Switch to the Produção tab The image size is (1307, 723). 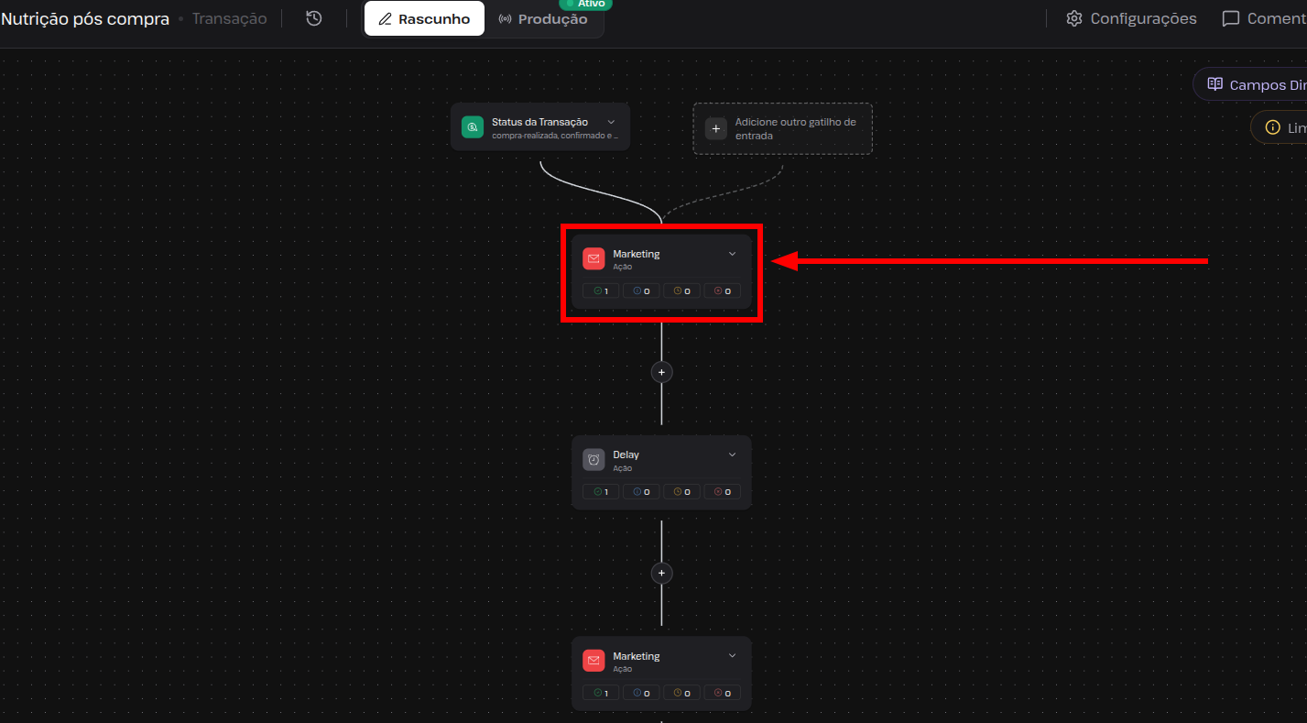(543, 19)
